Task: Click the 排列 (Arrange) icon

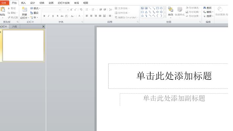Action: 170,10
